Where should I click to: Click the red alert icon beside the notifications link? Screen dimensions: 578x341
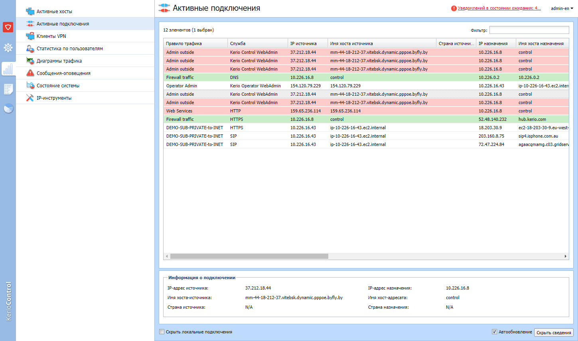click(454, 8)
